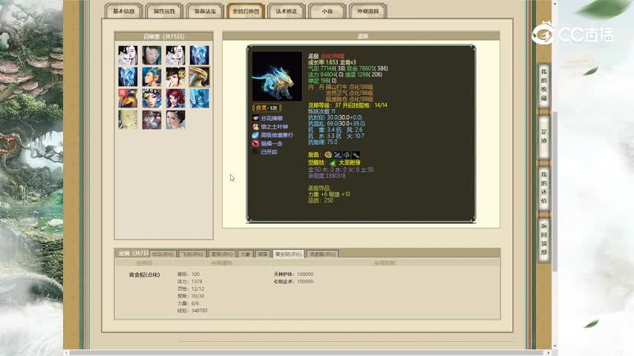The height and width of the screenshot is (356, 634).
Task: Click the 孟极 title bar above pet details
Action: tap(362, 36)
